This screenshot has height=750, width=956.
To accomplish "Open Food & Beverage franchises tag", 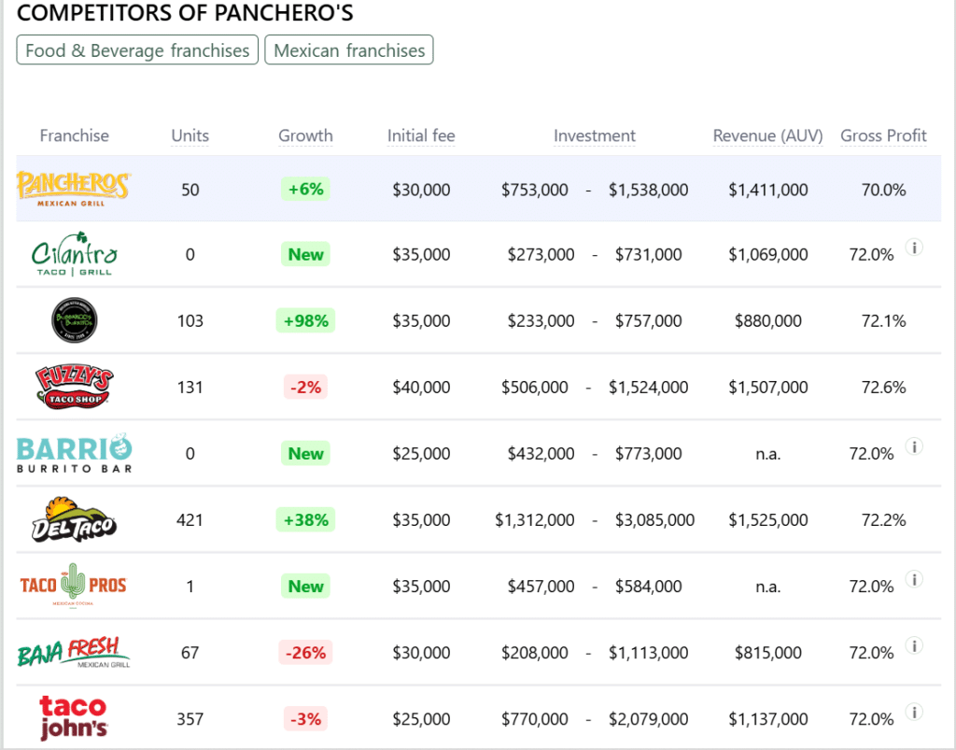I will (137, 50).
